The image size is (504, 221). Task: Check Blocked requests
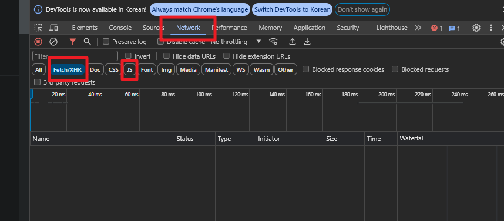pos(395,69)
